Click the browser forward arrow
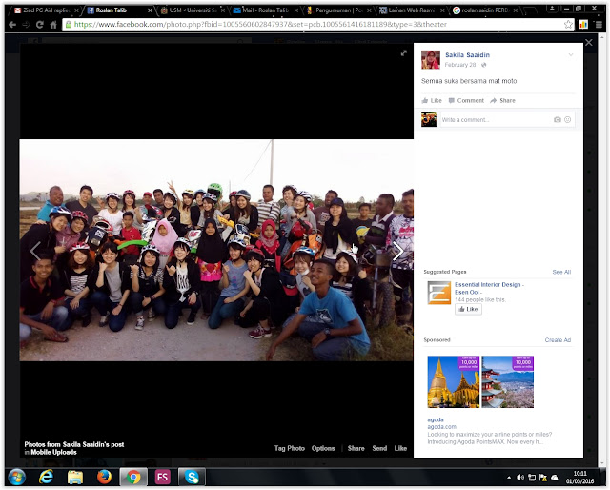The width and height of the screenshot is (610, 490). [26, 25]
